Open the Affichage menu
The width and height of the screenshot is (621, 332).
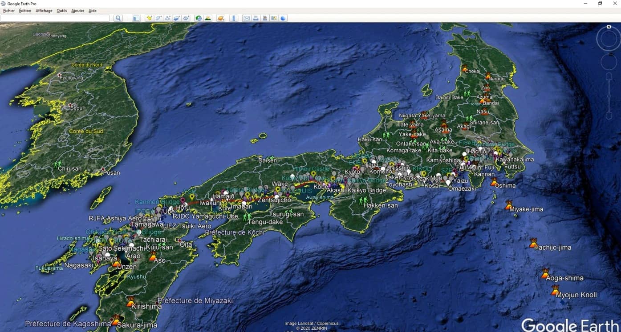point(44,11)
